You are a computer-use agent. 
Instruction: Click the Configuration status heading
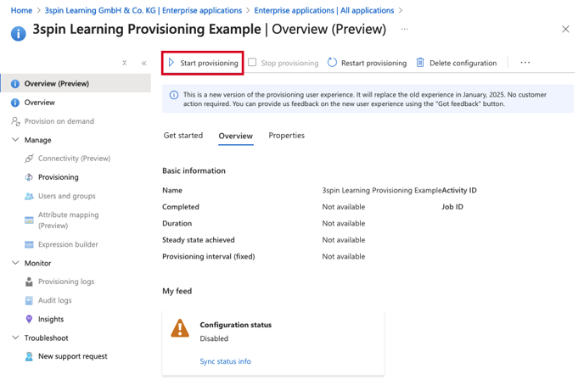click(x=236, y=325)
